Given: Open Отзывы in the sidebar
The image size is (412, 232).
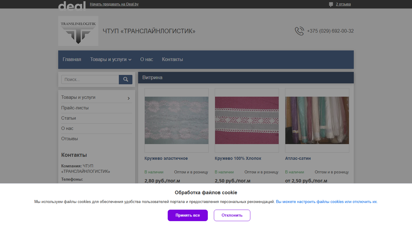Looking at the screenshot, I should [x=69, y=139].
